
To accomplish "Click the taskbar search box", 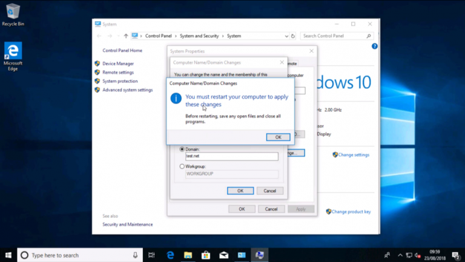I will 80,255.
